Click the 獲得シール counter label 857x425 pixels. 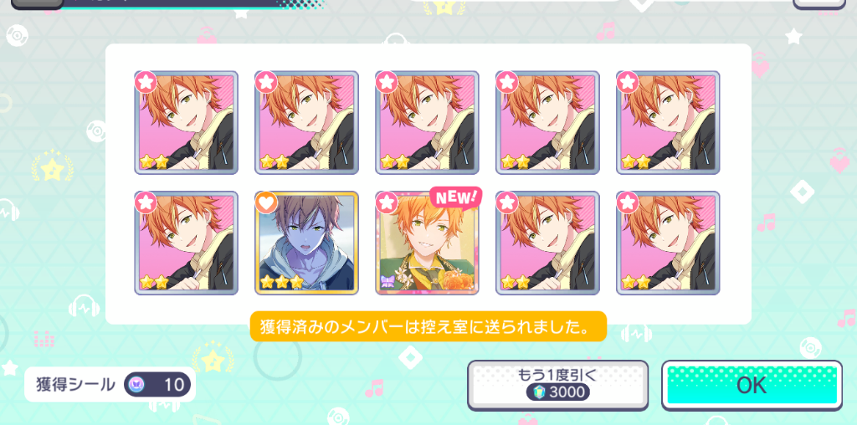pos(75,385)
